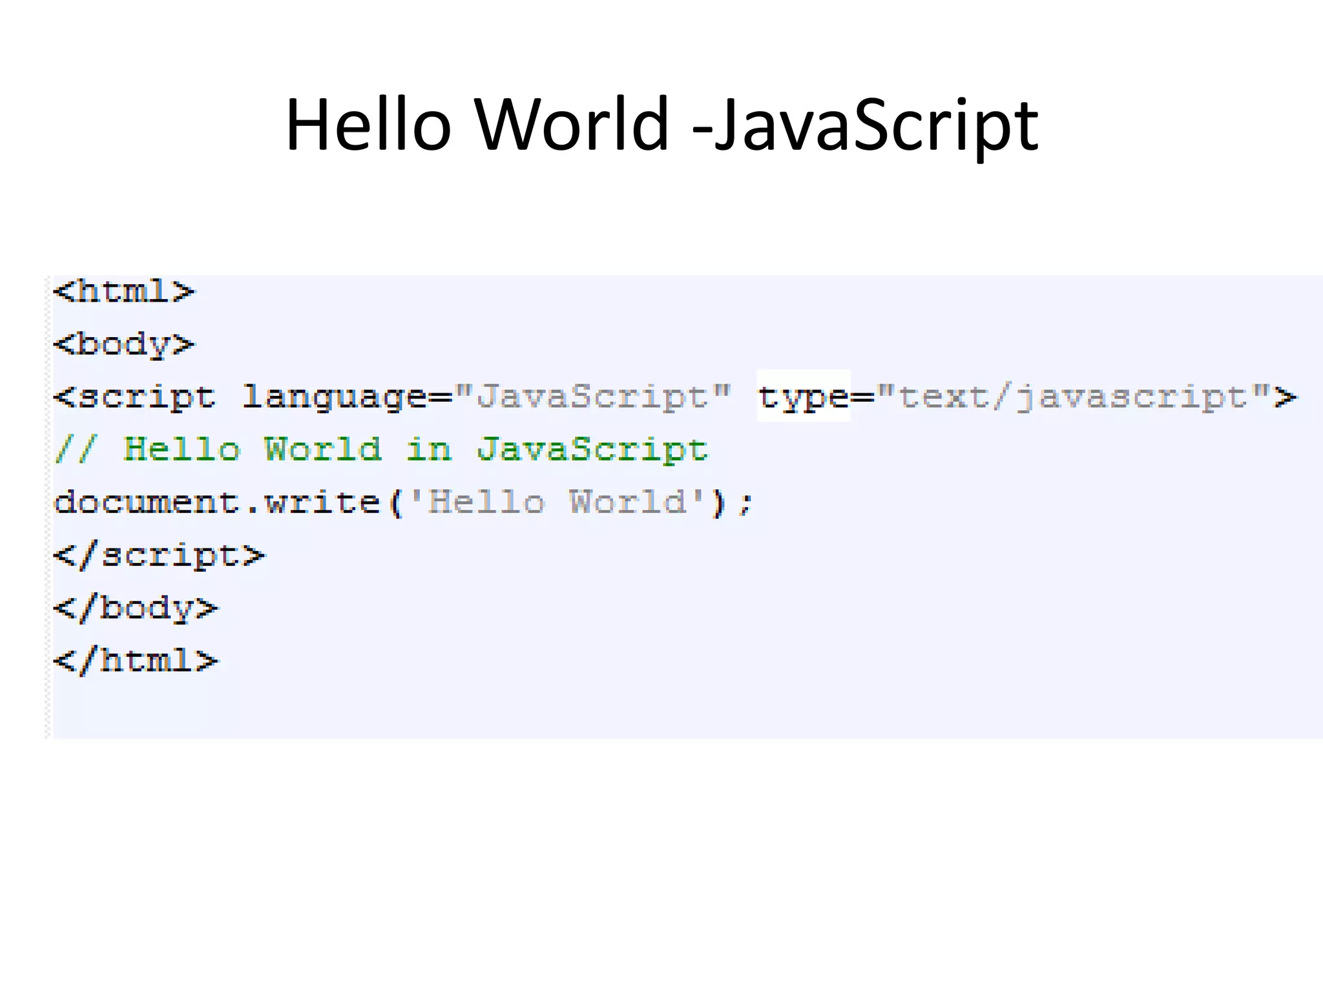Click the slide title Hello World -JavaScript
The width and height of the screenshot is (1323, 992).
click(661, 124)
